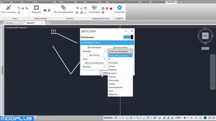
Task: Click the new drawing plus tab button
Action: coord(48,23)
